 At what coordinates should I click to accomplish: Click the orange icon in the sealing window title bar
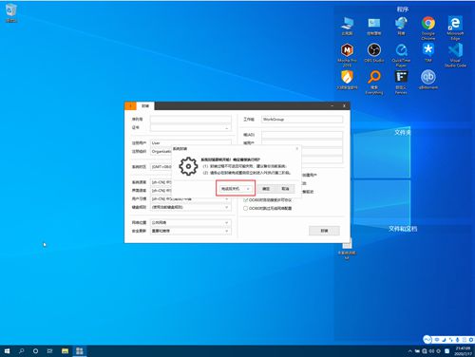[x=130, y=105]
